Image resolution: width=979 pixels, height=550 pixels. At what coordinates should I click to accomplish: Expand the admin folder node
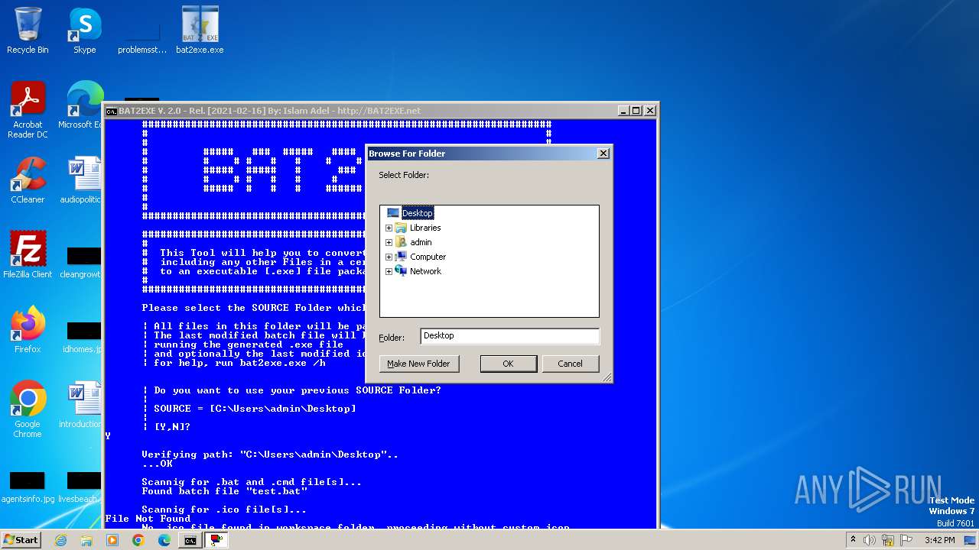pyautogui.click(x=389, y=242)
